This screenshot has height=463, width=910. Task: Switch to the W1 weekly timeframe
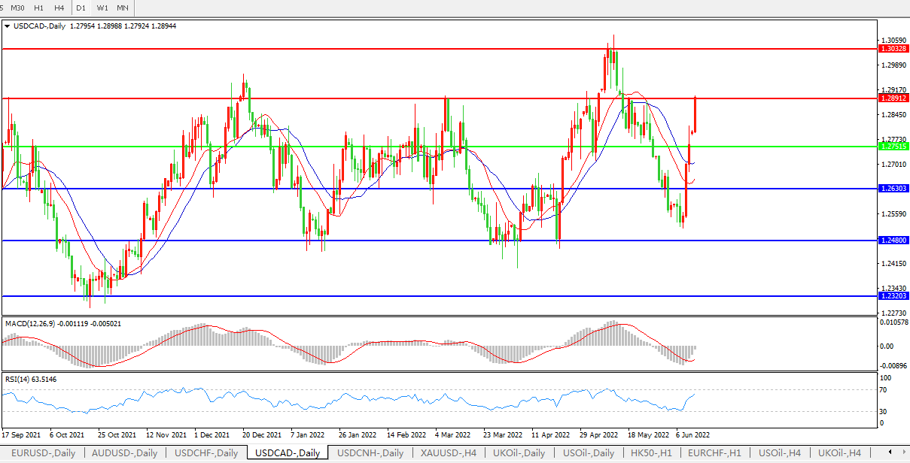click(x=102, y=8)
